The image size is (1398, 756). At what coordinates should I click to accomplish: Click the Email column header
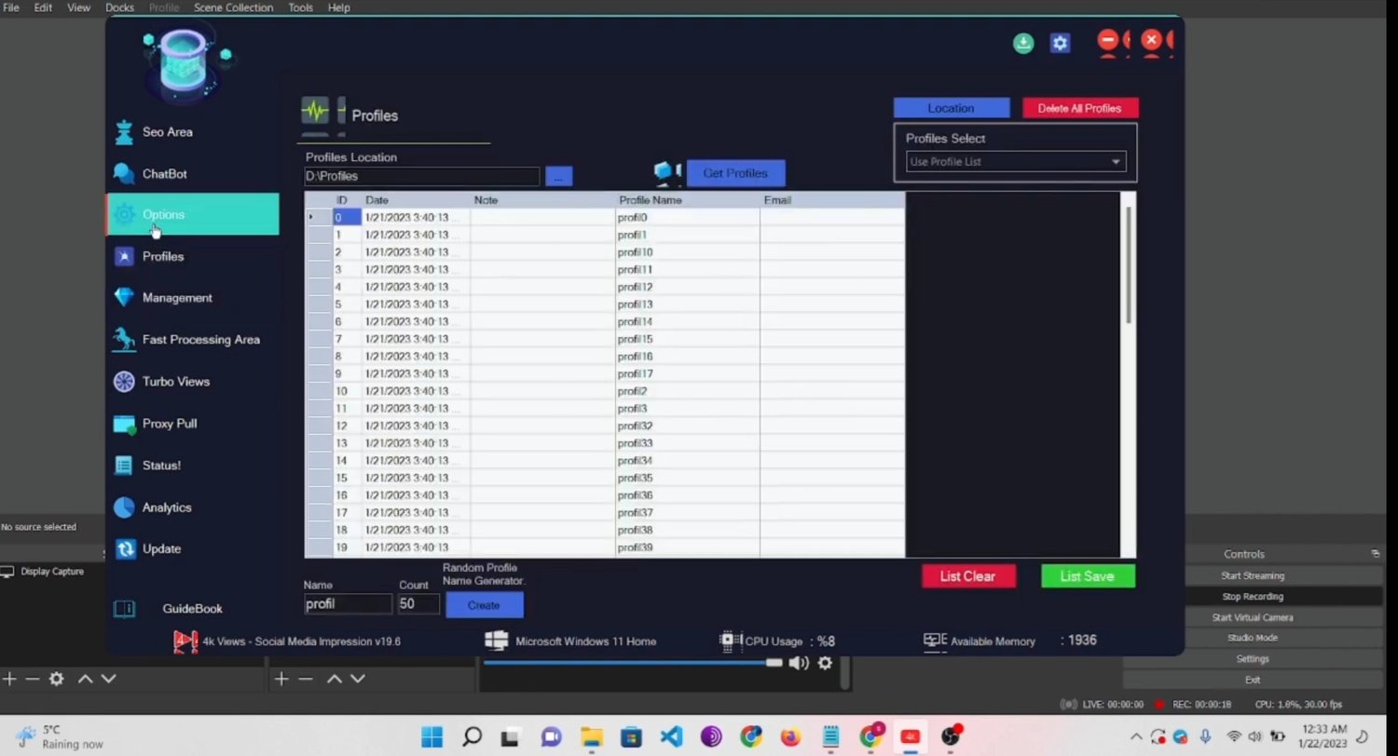[832, 200]
